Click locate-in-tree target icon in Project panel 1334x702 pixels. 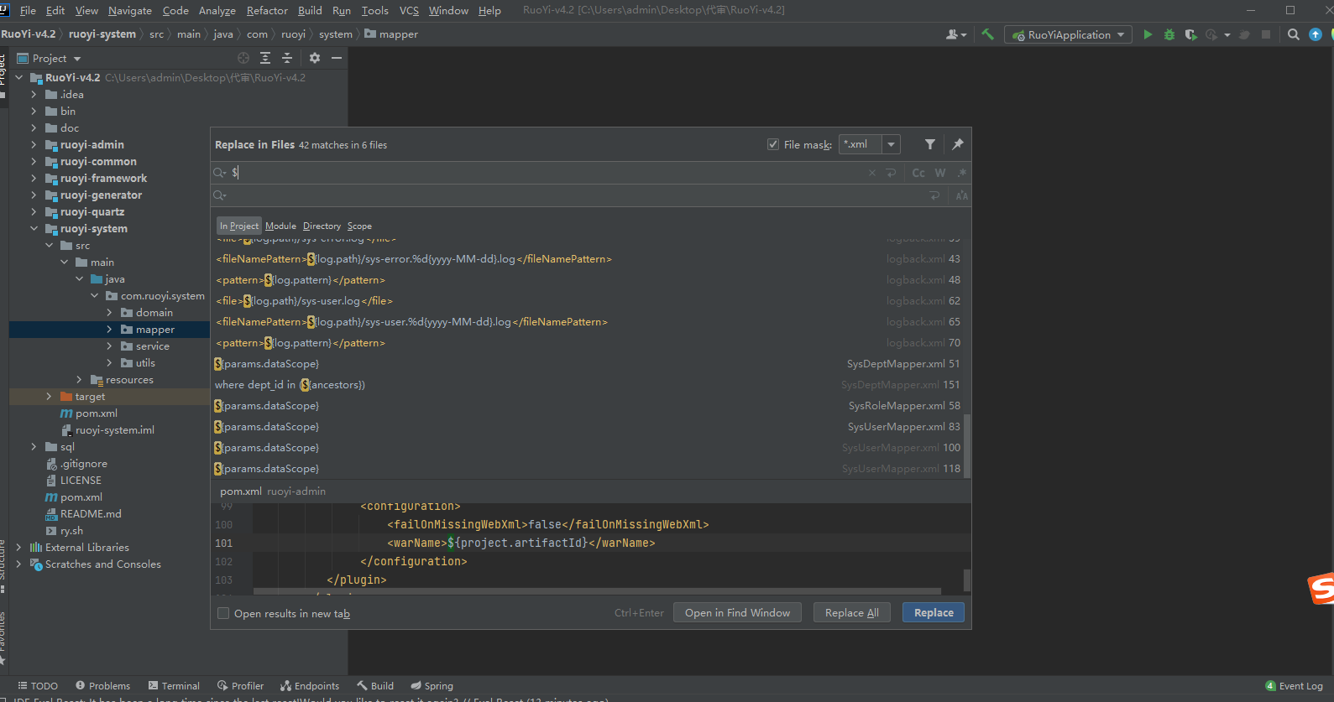[243, 58]
